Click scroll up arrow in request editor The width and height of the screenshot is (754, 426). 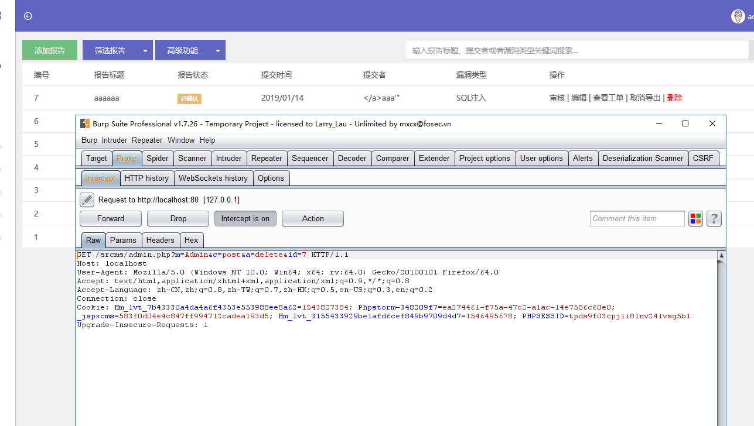[x=722, y=256]
